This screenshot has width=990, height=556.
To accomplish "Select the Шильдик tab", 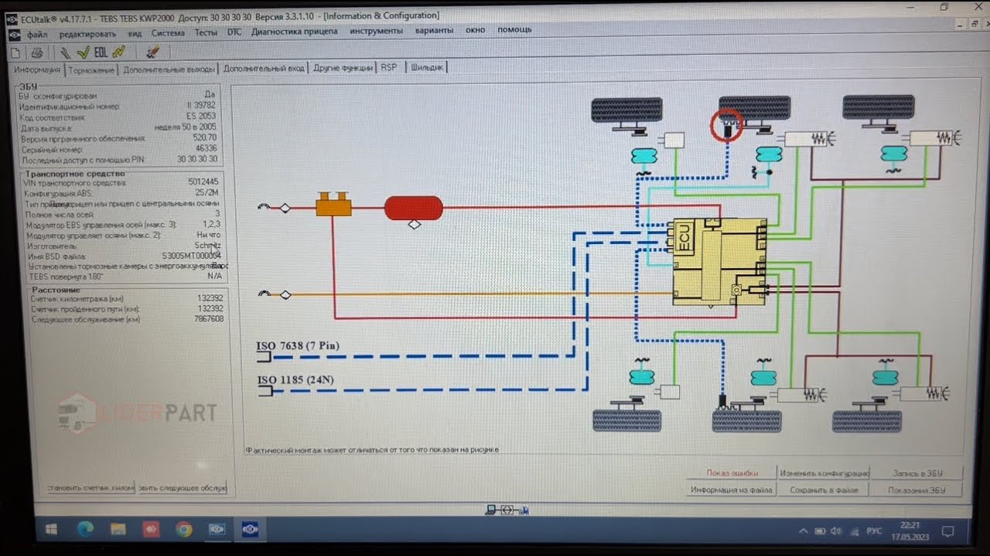I will 427,68.
